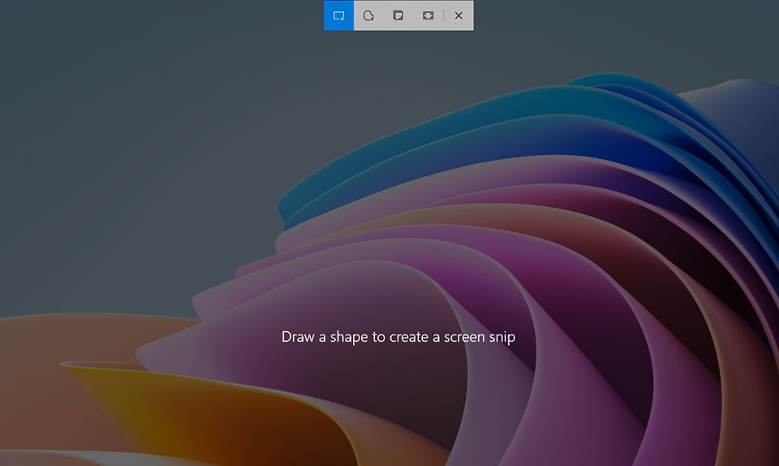Click the vertical separator beside the X button
Screen dimensions: 779x466
[443, 15]
